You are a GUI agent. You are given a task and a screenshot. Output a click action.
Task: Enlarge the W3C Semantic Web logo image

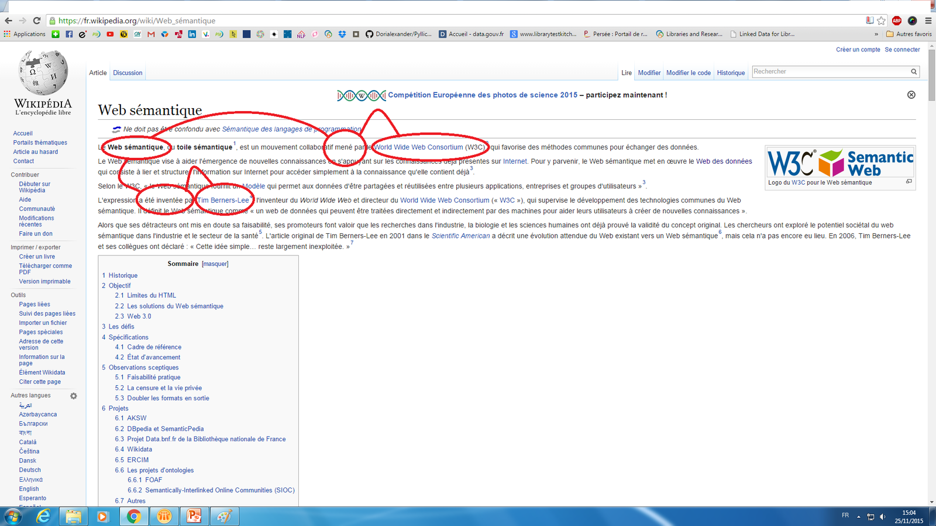pos(840,162)
